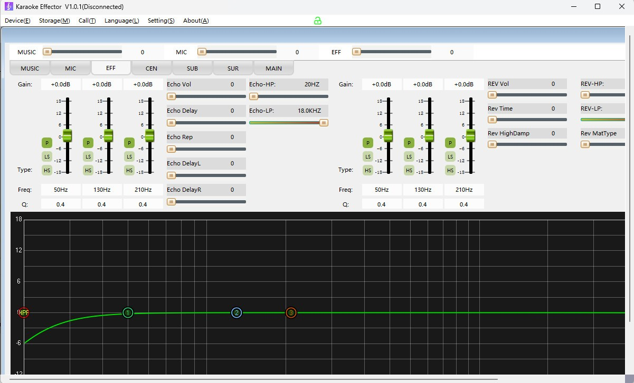This screenshot has width=634, height=383.
Task: Click the Echo-HP 20HZ value
Action: (312, 84)
